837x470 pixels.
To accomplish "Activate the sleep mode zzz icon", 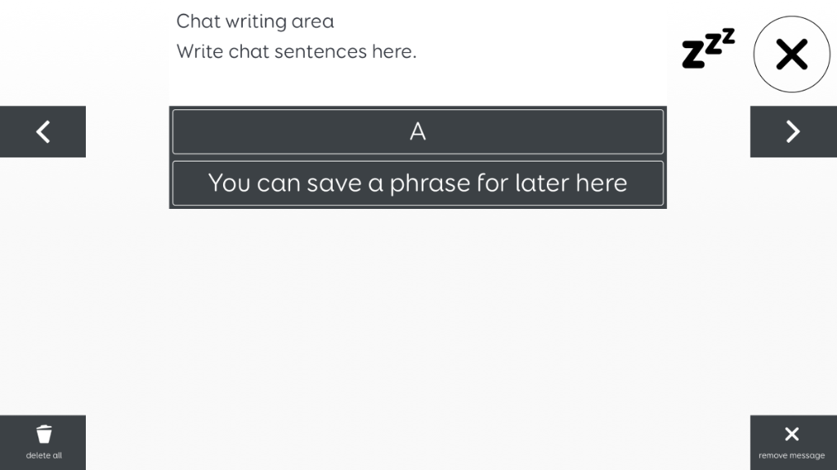I will point(709,48).
